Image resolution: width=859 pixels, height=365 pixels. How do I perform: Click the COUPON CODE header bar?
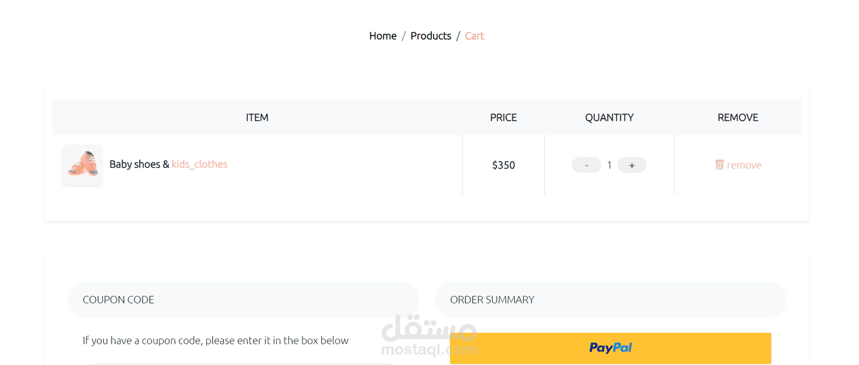click(x=243, y=300)
